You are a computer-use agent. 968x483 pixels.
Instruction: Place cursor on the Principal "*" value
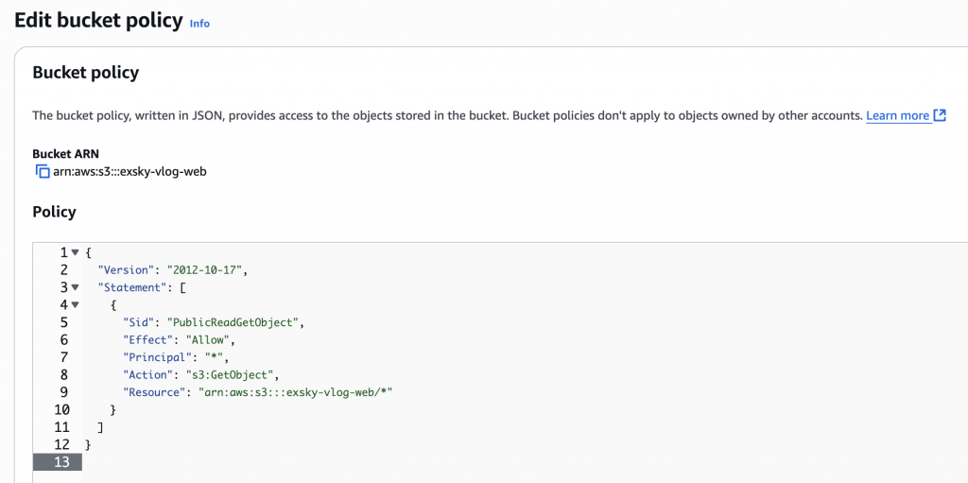click(214, 357)
